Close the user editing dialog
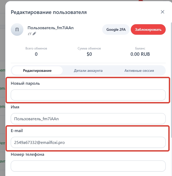Screen dimensions: 172x176 tap(163, 12)
